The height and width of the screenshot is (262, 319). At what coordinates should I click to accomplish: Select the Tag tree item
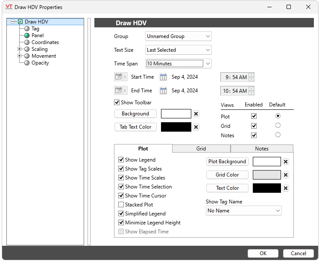coord(35,29)
